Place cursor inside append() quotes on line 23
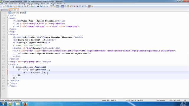The width and height of the screenshot is (189, 106). [x=43, y=72]
